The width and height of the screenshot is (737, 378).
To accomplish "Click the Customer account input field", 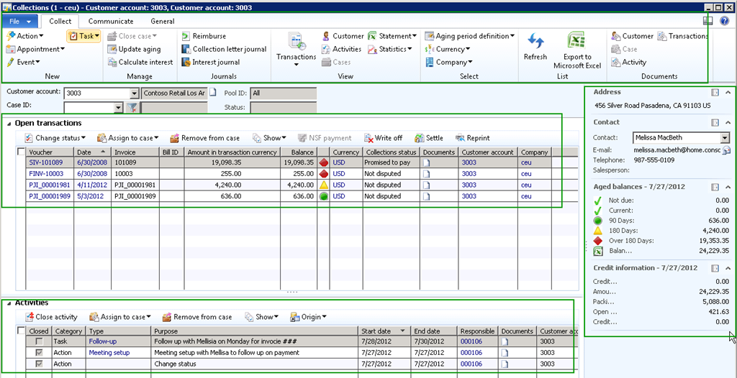I will point(96,93).
